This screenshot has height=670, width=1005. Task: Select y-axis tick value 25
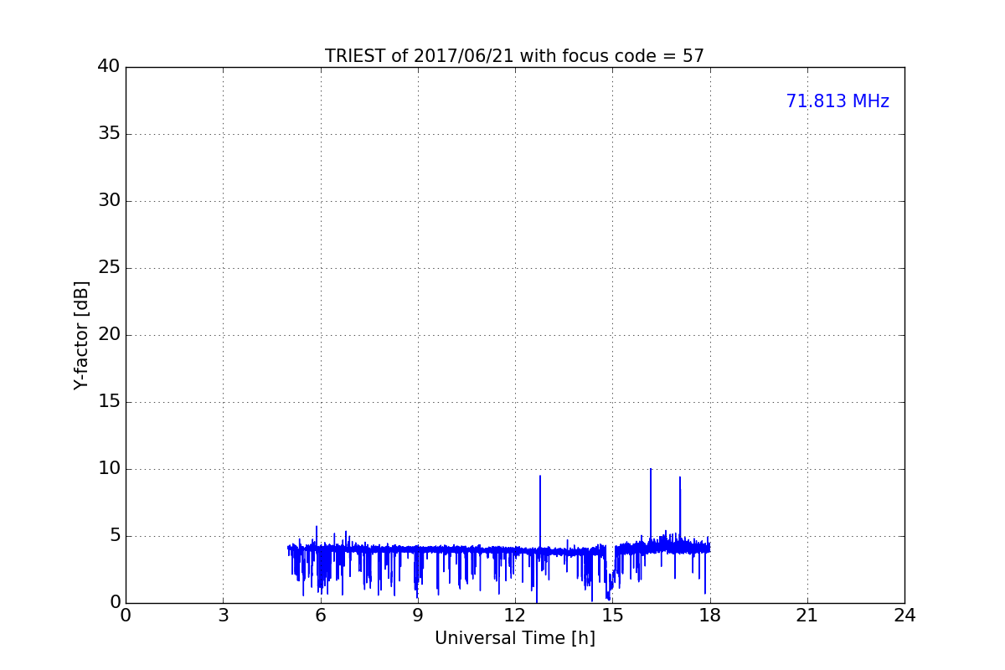click(109, 268)
